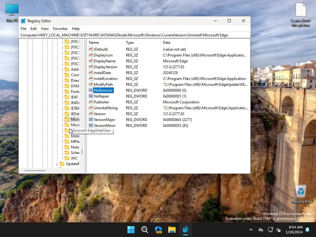Click the VersionMinor DWORD value icon
This screenshot has width=316, height=237.
tap(91, 125)
